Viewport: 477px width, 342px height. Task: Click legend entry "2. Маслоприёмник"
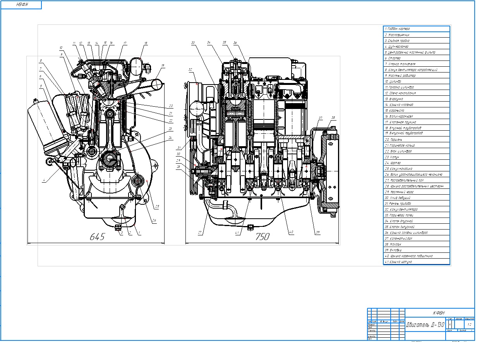(417, 35)
